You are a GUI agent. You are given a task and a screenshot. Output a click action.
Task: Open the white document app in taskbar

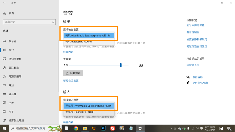pos(67,128)
